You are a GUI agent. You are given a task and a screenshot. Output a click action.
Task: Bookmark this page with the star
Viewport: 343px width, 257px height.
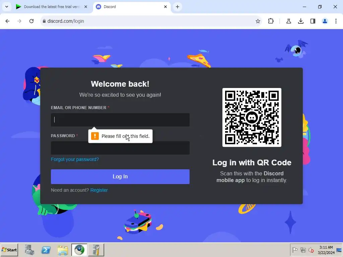(x=258, y=21)
